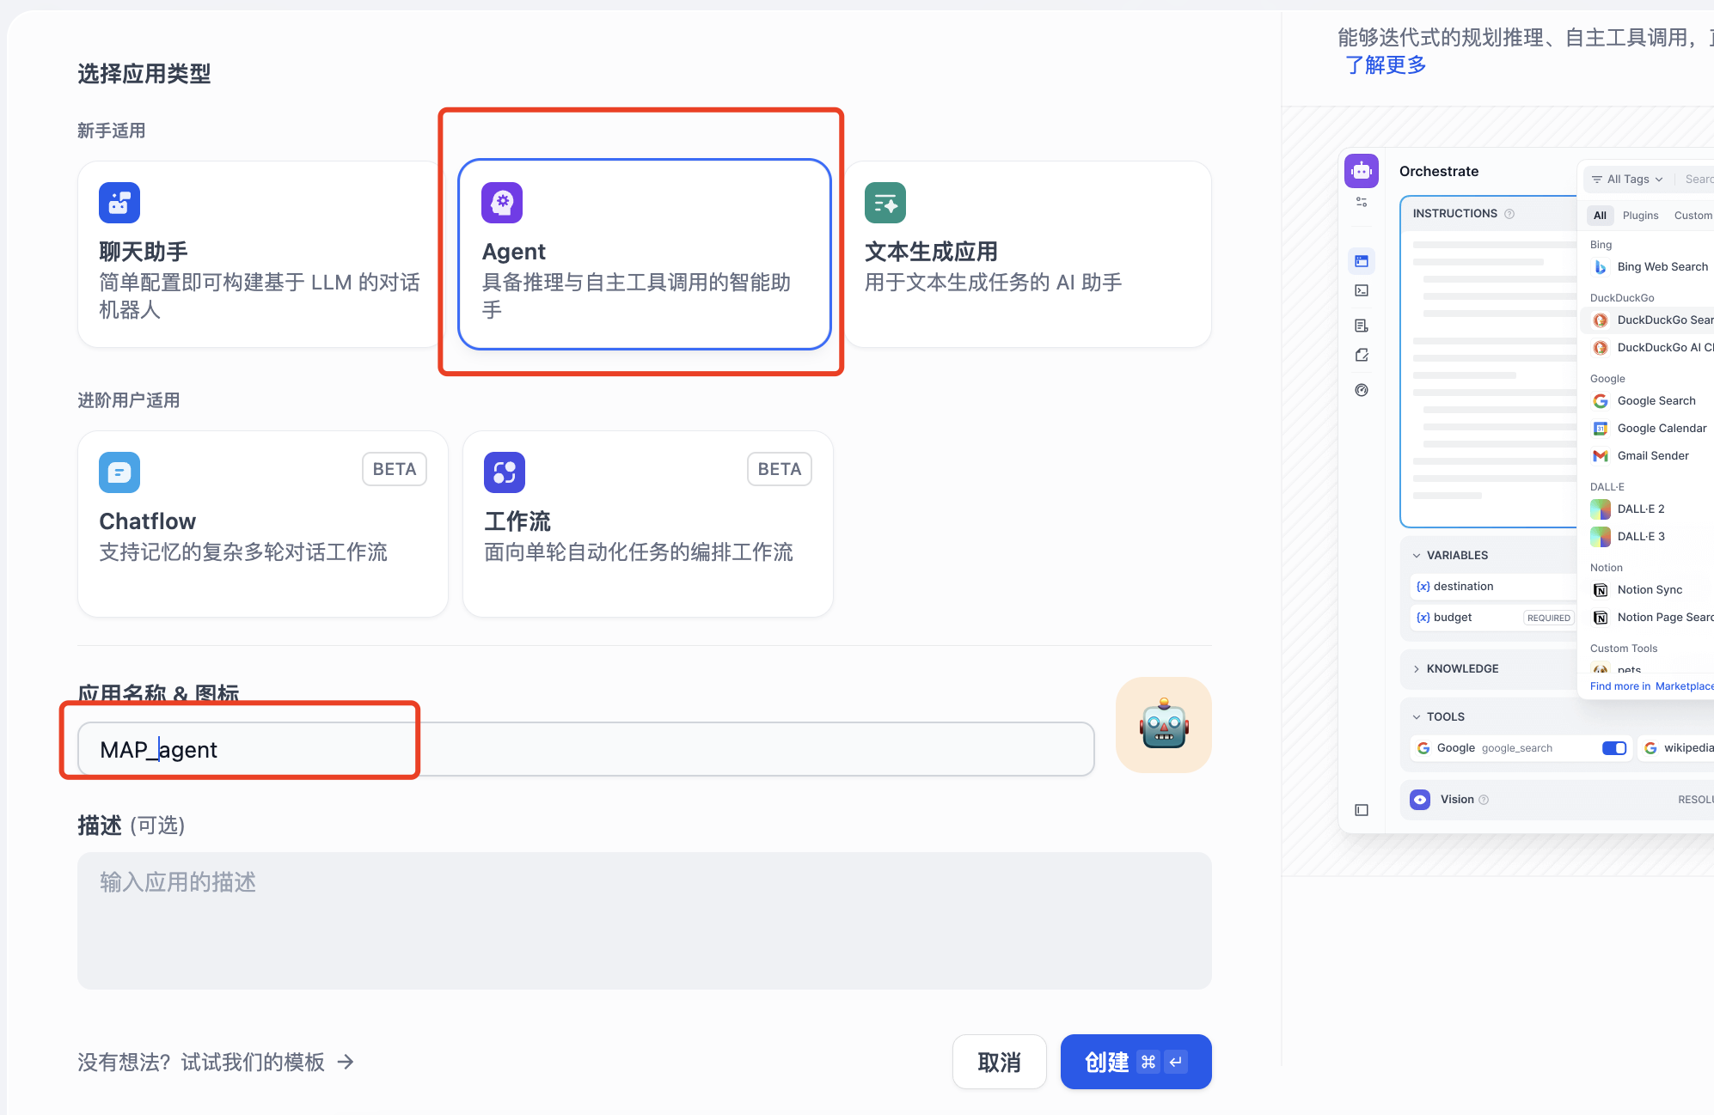Click the green 文本生成应用 icon
1714x1115 pixels.
[x=885, y=203]
